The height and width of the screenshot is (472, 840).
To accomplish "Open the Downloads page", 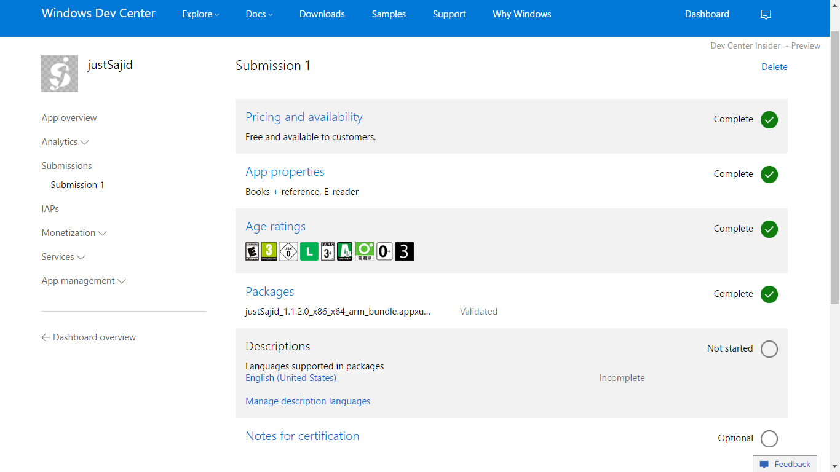I will point(322,14).
